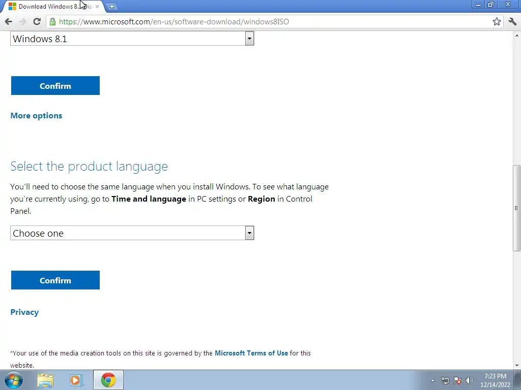Show hidden system tray icons

pyautogui.click(x=432, y=380)
